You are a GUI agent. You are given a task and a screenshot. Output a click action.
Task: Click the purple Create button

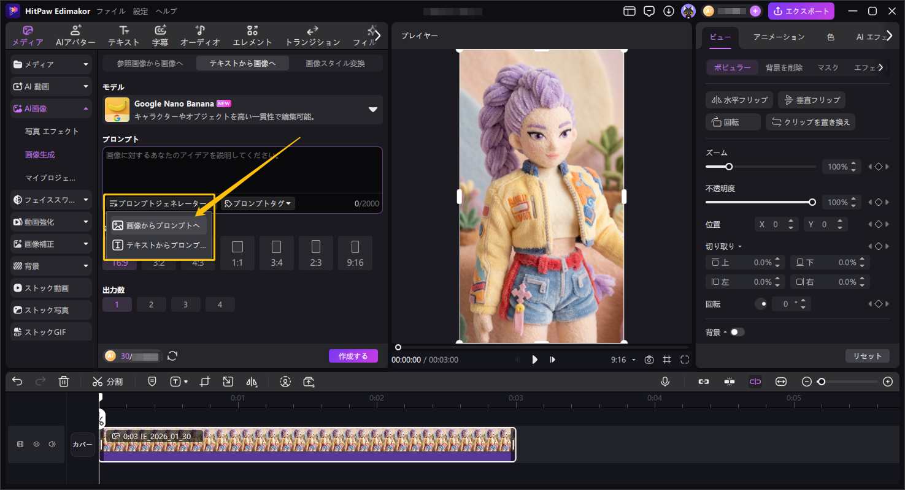pyautogui.click(x=353, y=356)
